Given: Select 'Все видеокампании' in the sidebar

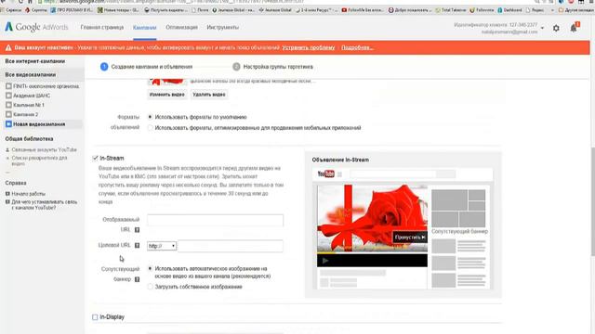Looking at the screenshot, I should (31, 74).
